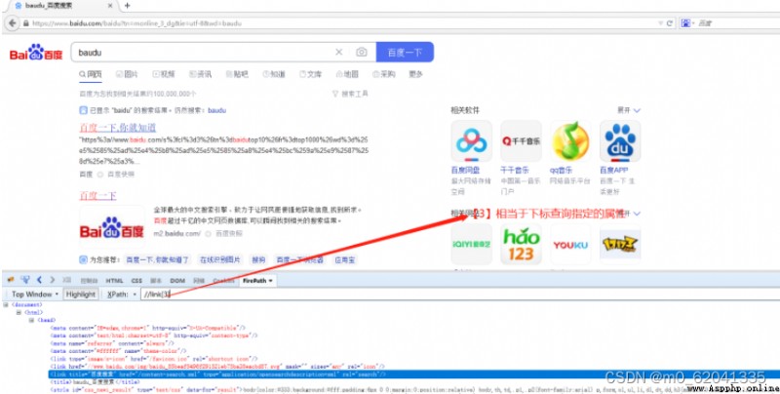
Task: Open a new browser tab with plus
Action: point(128,6)
